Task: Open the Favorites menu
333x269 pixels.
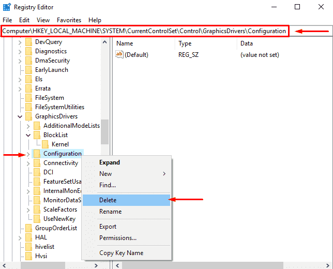Action: pos(69,20)
